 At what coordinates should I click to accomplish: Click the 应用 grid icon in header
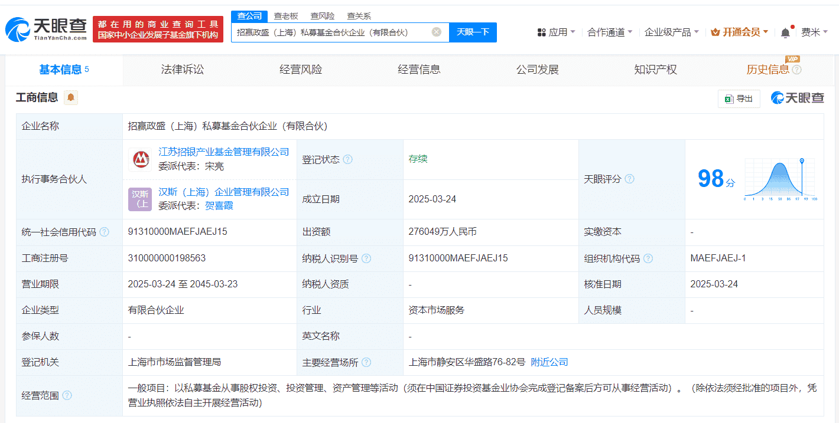click(x=542, y=32)
